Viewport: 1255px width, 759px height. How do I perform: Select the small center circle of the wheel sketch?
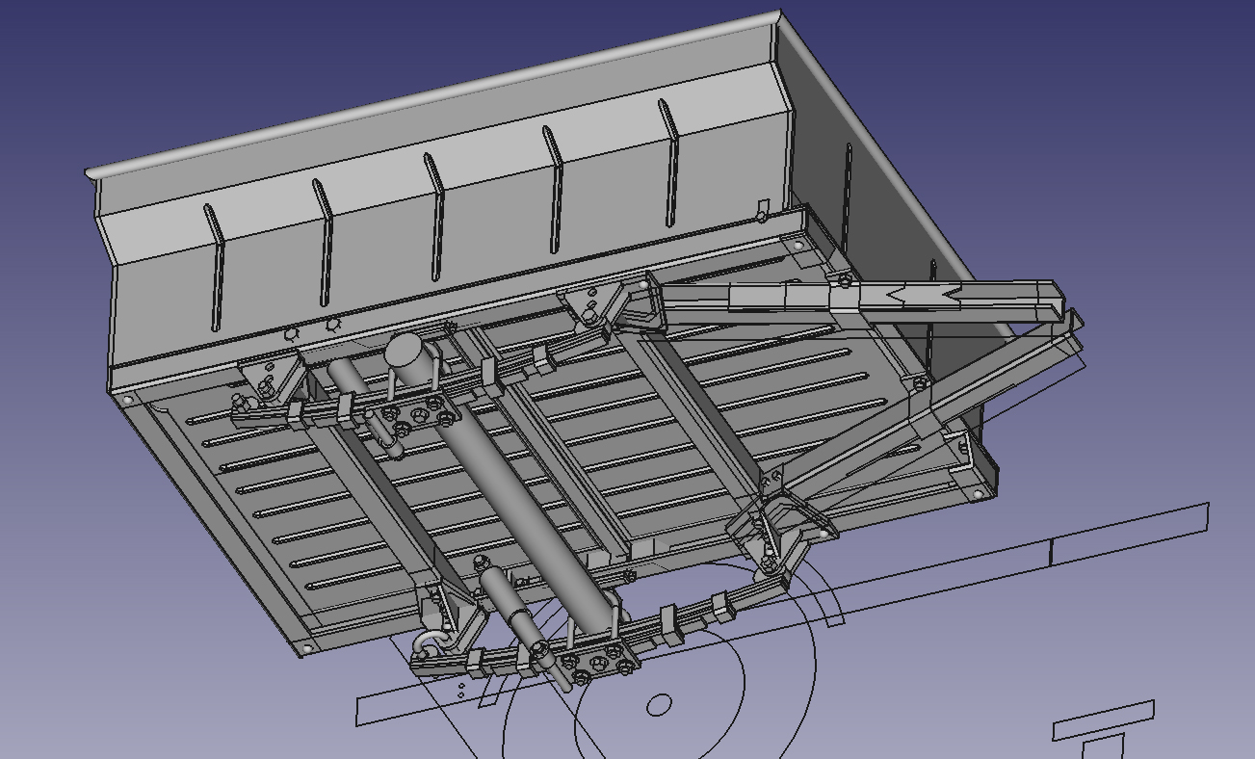point(659,706)
